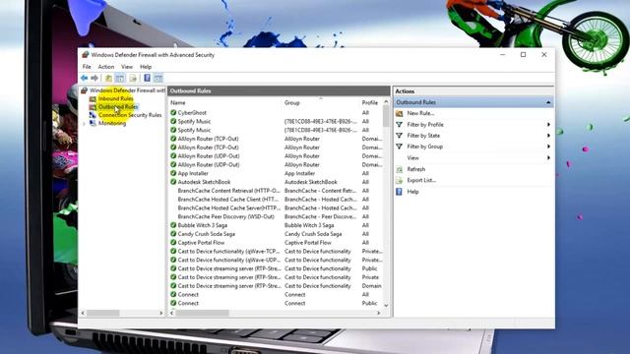Screen dimensions: 630x354
Task: Select BranchCache Content Retrieval (HTTP-O... rule
Action: [x=228, y=191]
